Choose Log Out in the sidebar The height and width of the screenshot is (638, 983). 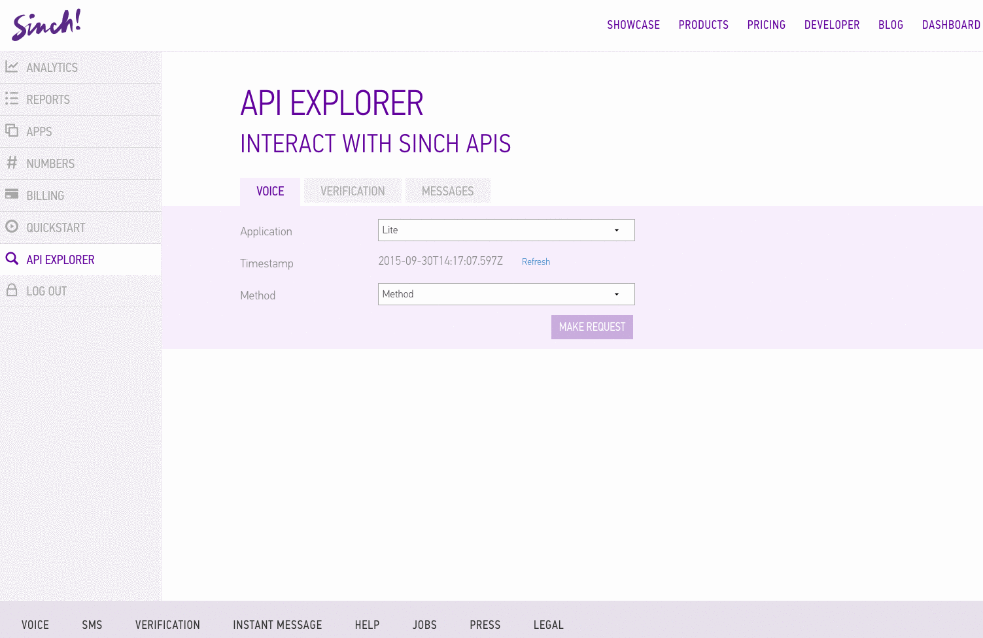(80, 291)
